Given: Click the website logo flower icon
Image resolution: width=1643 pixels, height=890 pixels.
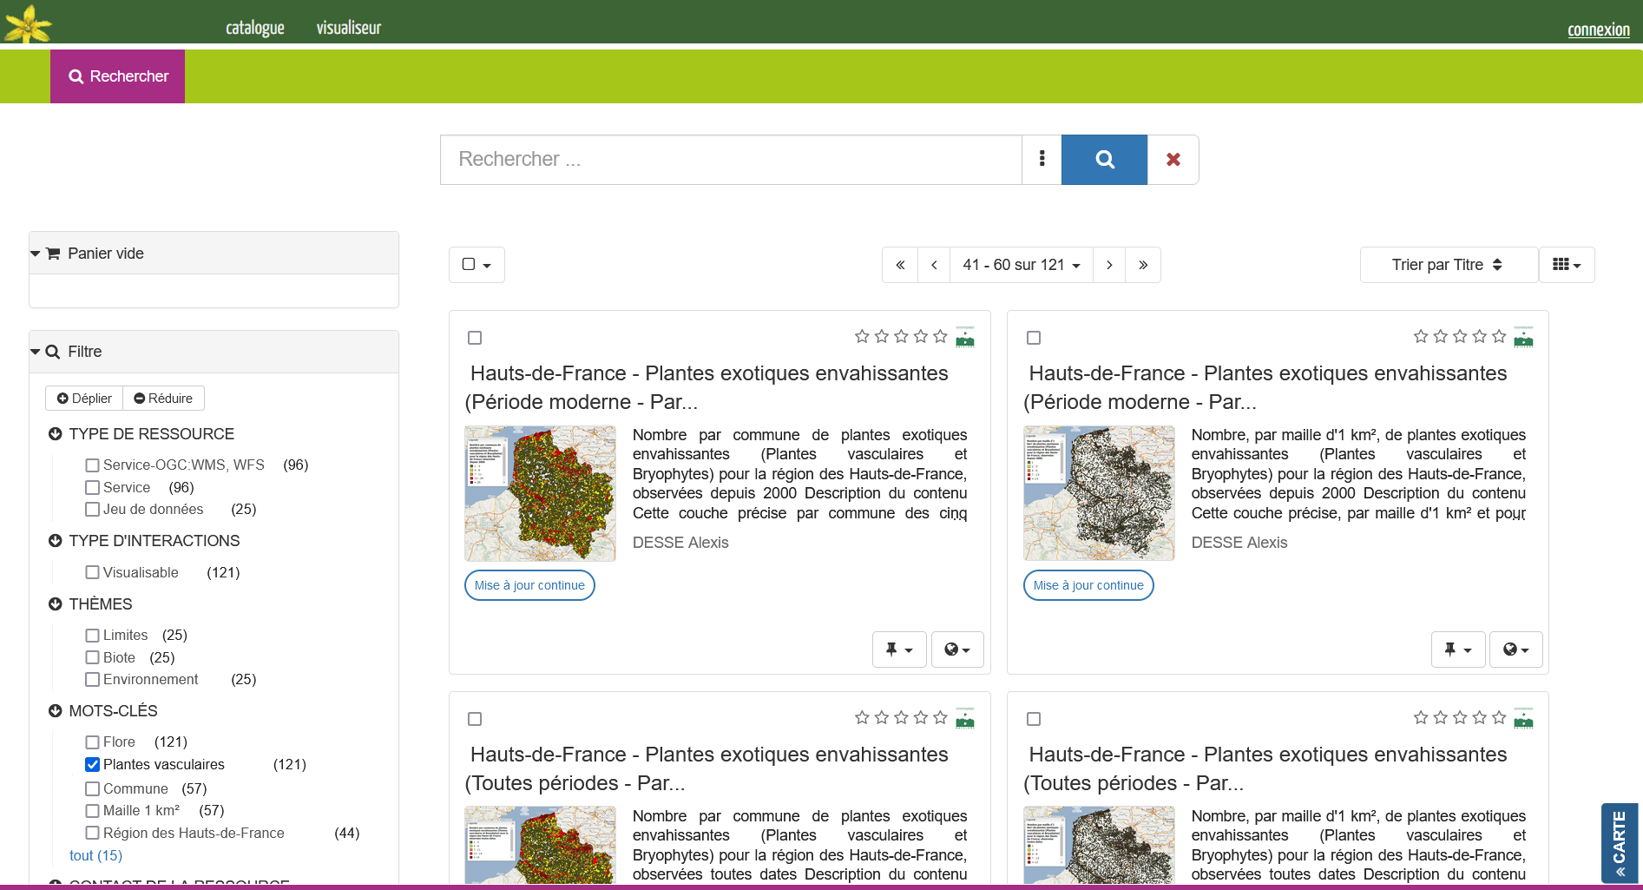Looking at the screenshot, I should 26,22.
